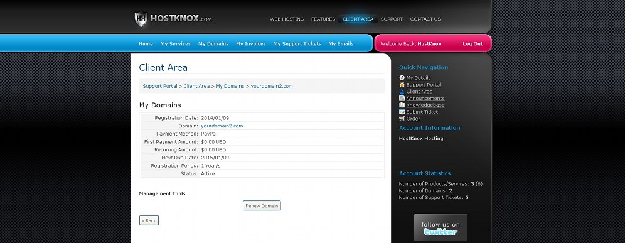
Task: Click the Order cart icon
Action: [x=402, y=119]
